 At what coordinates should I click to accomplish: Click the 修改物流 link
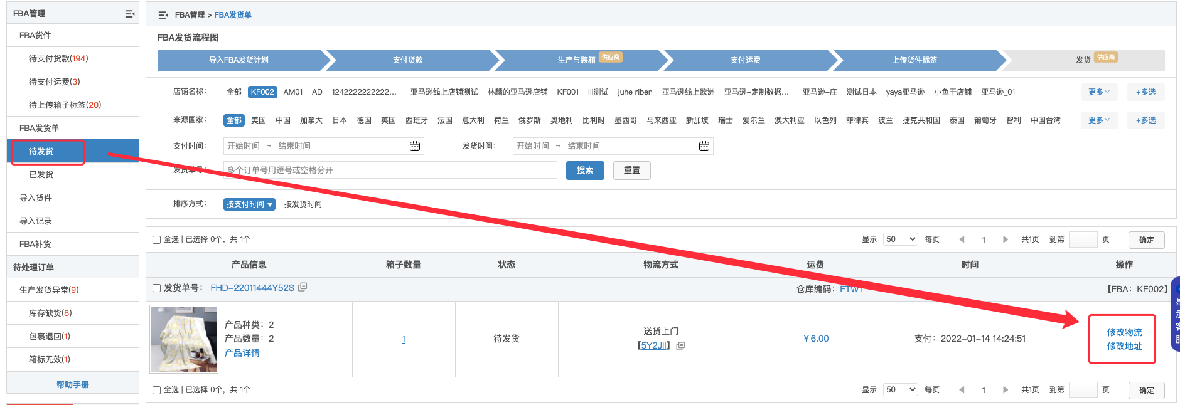pyautogui.click(x=1124, y=332)
